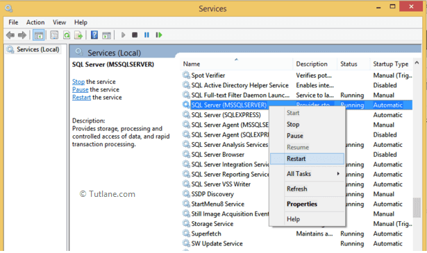Click Running status of Superfetch

tap(352, 234)
